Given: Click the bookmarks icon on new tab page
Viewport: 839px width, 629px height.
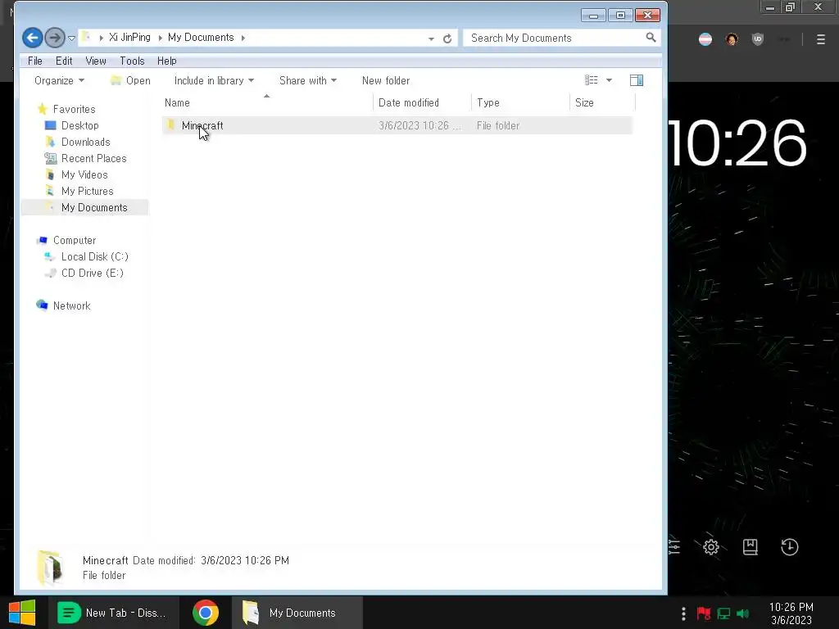Looking at the screenshot, I should pyautogui.click(x=751, y=547).
